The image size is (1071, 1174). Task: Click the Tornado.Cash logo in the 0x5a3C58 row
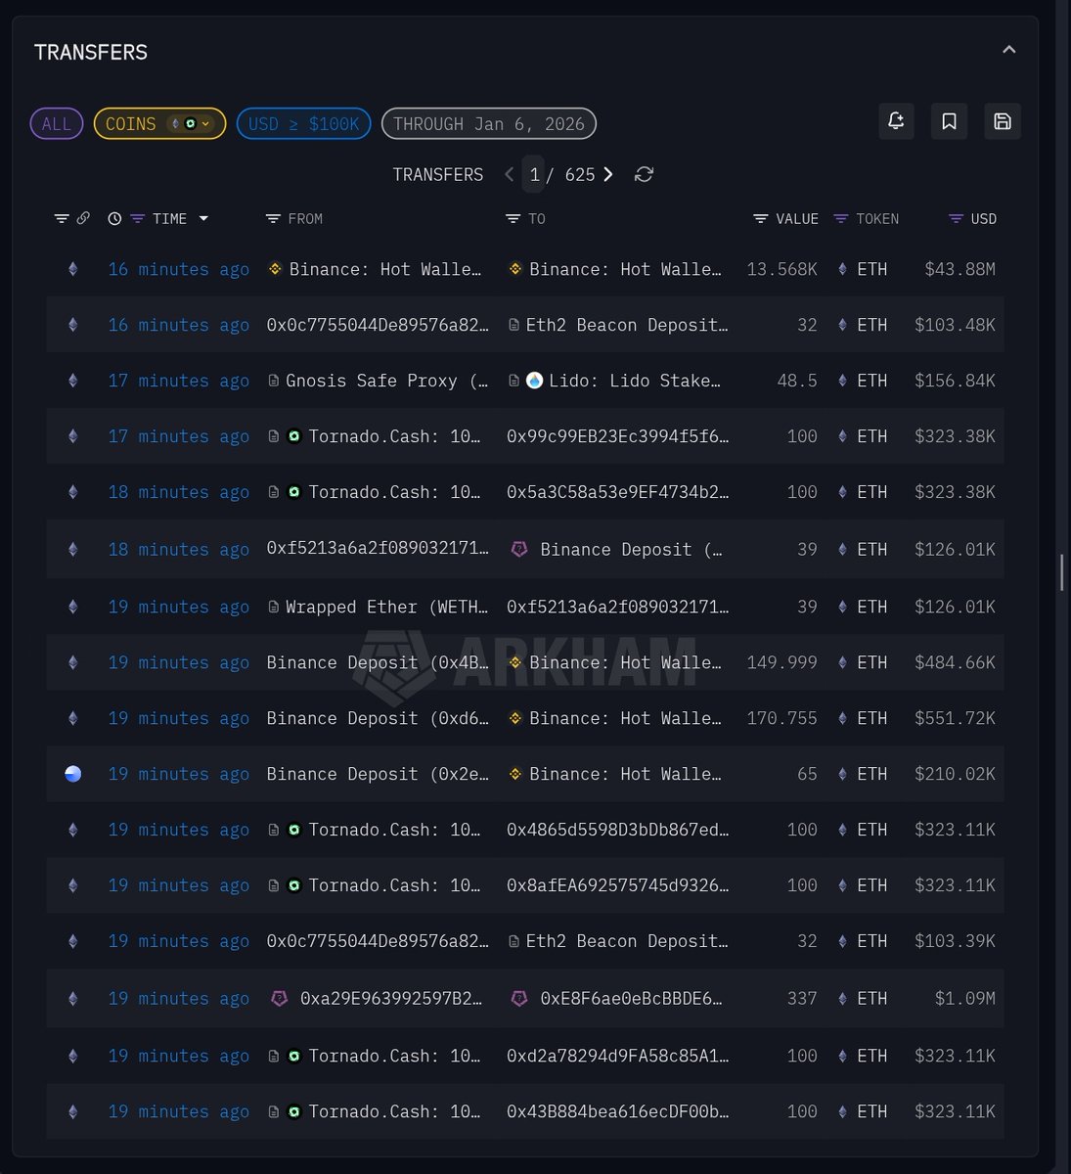tap(293, 492)
